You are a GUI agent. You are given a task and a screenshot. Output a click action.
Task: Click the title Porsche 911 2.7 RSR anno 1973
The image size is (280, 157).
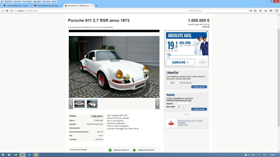point(98,20)
